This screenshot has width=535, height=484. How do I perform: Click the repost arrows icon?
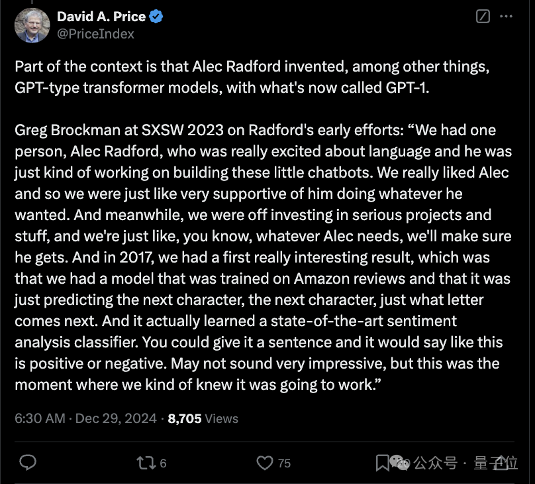pyautogui.click(x=146, y=463)
